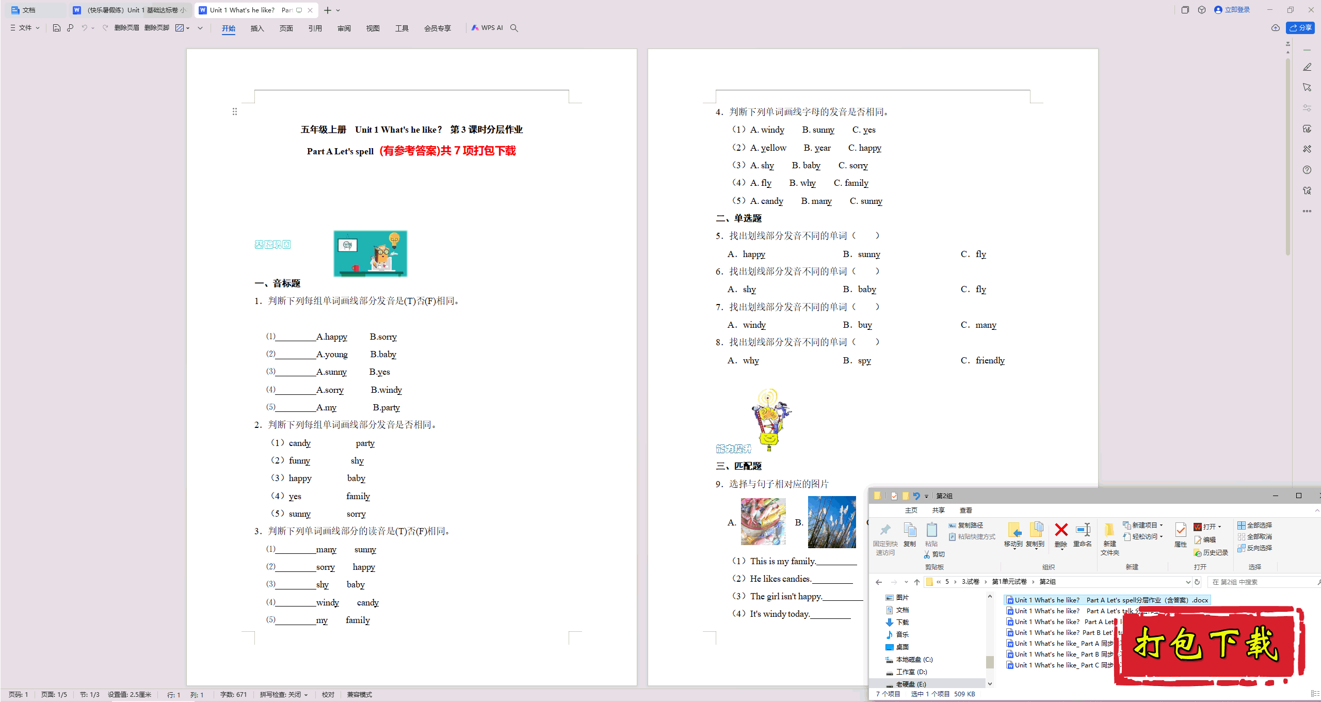Open the new-tab dropdown arrow
Image resolution: width=1321 pixels, height=702 pixels.
pyautogui.click(x=338, y=10)
